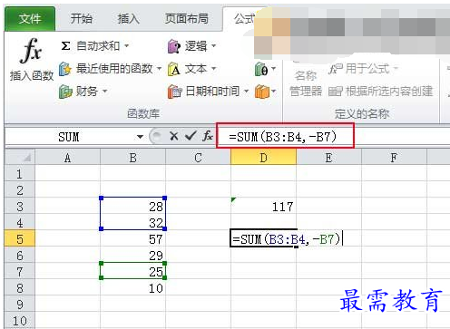Click the AutoSum sigma icon
The width and height of the screenshot is (450, 329).
(65, 46)
